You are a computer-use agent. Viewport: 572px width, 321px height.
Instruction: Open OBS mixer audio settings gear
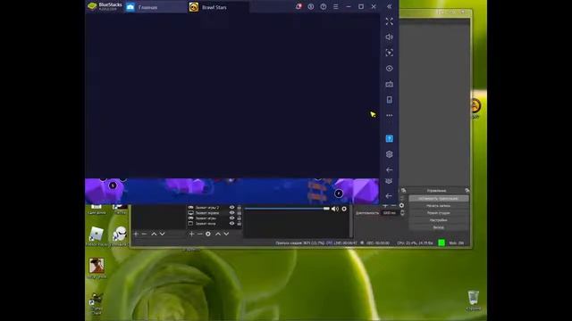(344, 209)
